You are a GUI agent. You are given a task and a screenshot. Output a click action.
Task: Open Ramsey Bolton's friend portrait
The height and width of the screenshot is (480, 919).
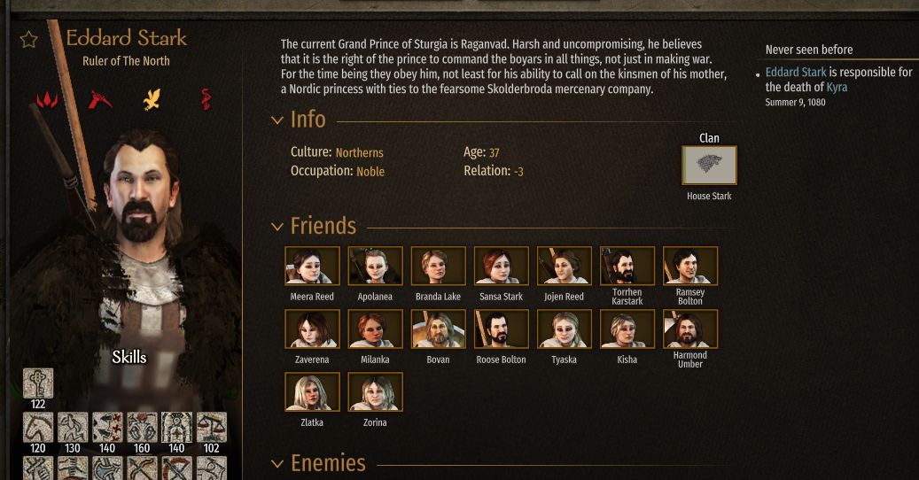[x=690, y=266]
